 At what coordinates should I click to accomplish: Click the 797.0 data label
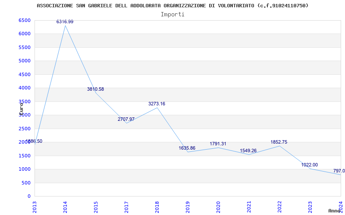coord(339,171)
